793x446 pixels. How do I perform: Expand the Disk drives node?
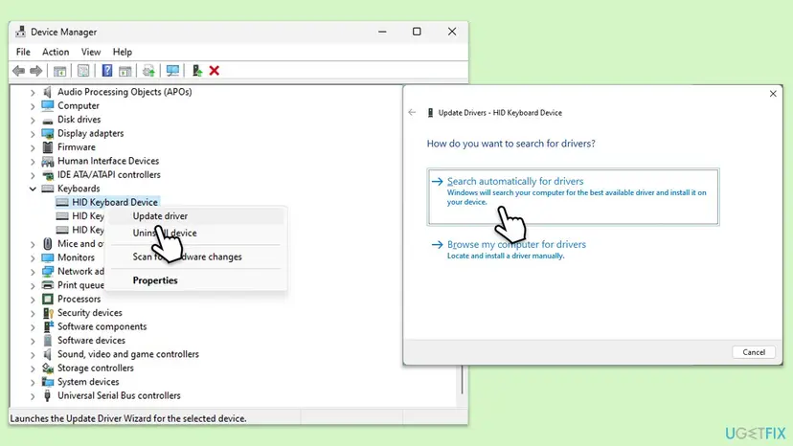point(33,120)
